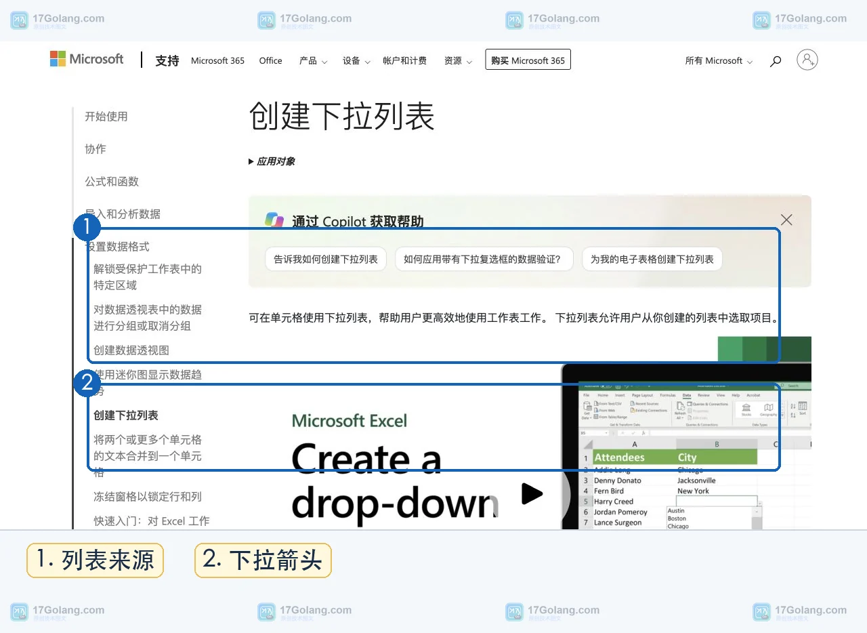Expand the 产品 dropdown menu

313,61
